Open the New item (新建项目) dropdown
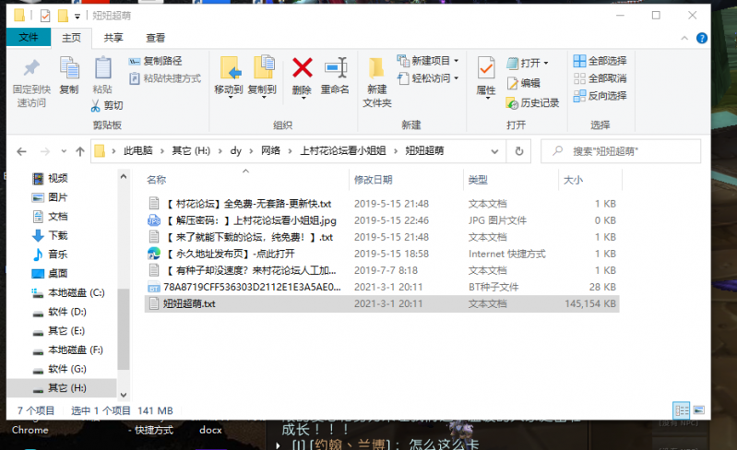Image resolution: width=737 pixels, height=450 pixels. coord(430,61)
